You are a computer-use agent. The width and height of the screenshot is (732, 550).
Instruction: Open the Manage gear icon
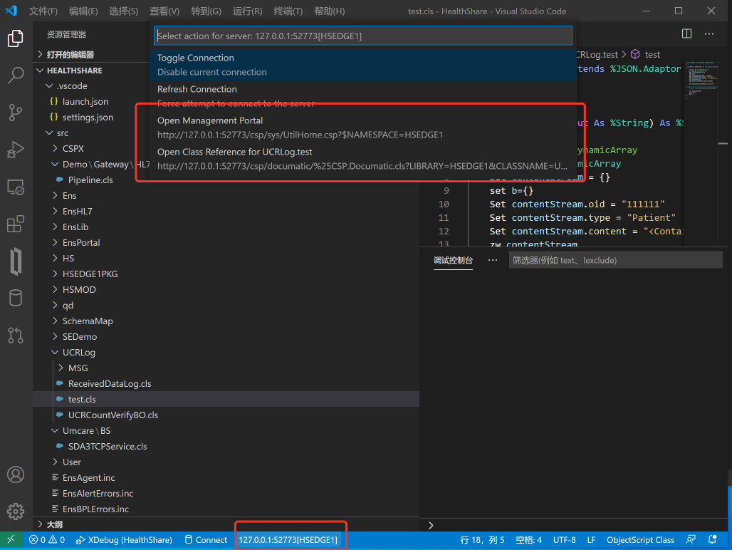16,512
